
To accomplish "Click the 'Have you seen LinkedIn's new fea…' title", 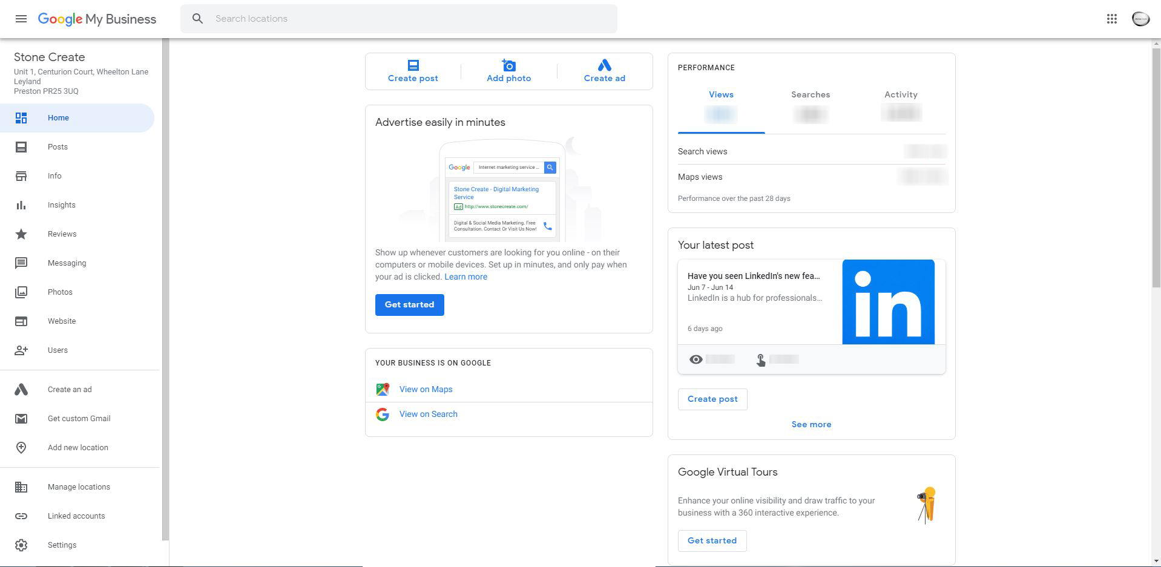I will [754, 276].
